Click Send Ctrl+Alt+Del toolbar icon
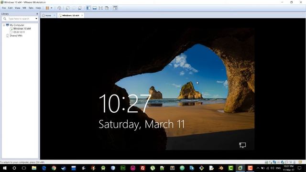The height and width of the screenshot is (172, 306). [x=59, y=8]
